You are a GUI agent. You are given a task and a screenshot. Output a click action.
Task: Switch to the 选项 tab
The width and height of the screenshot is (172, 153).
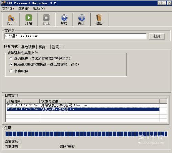pyautogui.click(x=57, y=47)
